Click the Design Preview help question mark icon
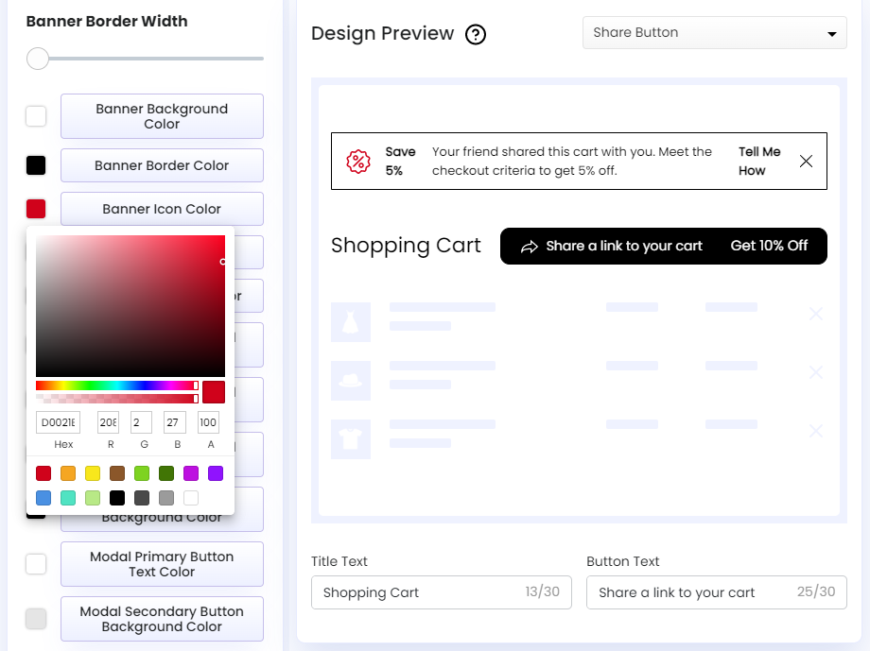 (x=476, y=34)
